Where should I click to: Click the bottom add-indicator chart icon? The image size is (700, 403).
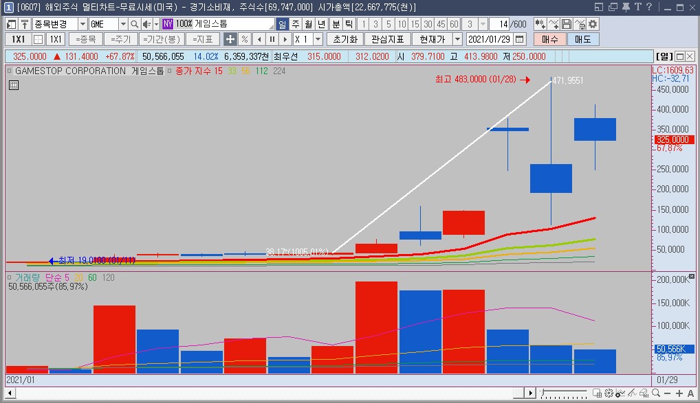click(x=620, y=393)
